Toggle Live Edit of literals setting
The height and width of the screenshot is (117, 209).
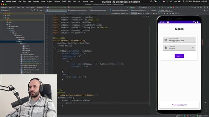(120, 13)
